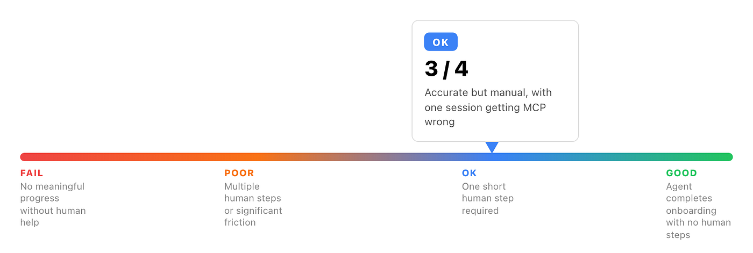Click 'Multiple human steps or significant friction' text
Image resolution: width=753 pixels, height=253 pixels.
[253, 204]
